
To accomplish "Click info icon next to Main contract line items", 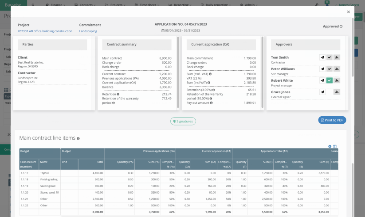I will tap(78, 138).
